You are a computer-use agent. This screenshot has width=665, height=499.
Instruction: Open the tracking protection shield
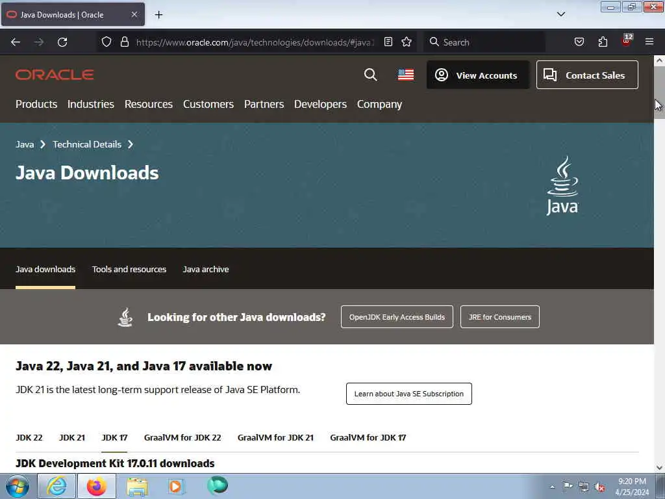(107, 42)
